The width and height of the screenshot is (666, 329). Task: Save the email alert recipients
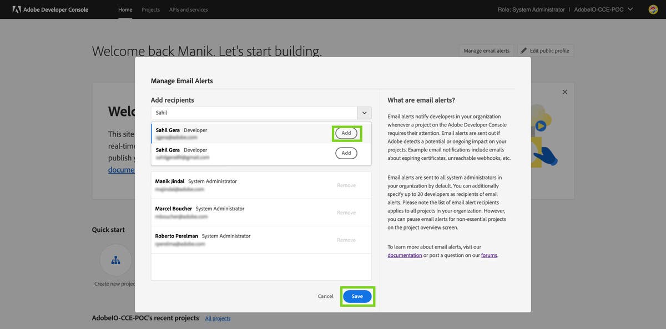(357, 296)
